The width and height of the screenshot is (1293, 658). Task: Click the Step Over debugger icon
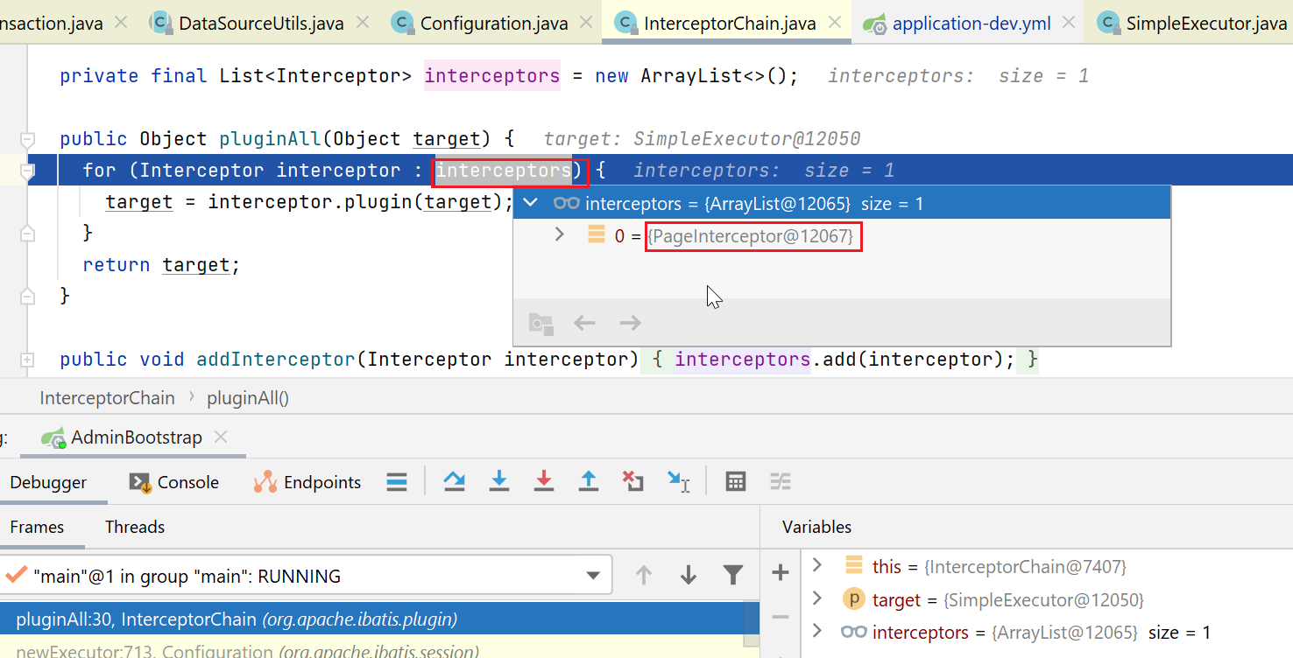pyautogui.click(x=454, y=481)
